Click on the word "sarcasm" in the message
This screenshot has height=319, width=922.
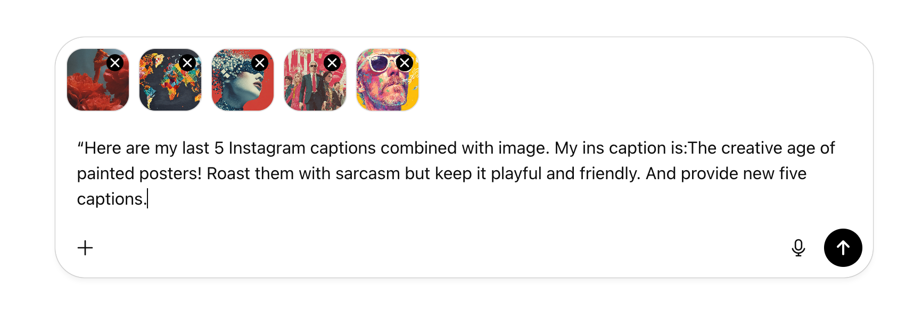[x=367, y=173]
